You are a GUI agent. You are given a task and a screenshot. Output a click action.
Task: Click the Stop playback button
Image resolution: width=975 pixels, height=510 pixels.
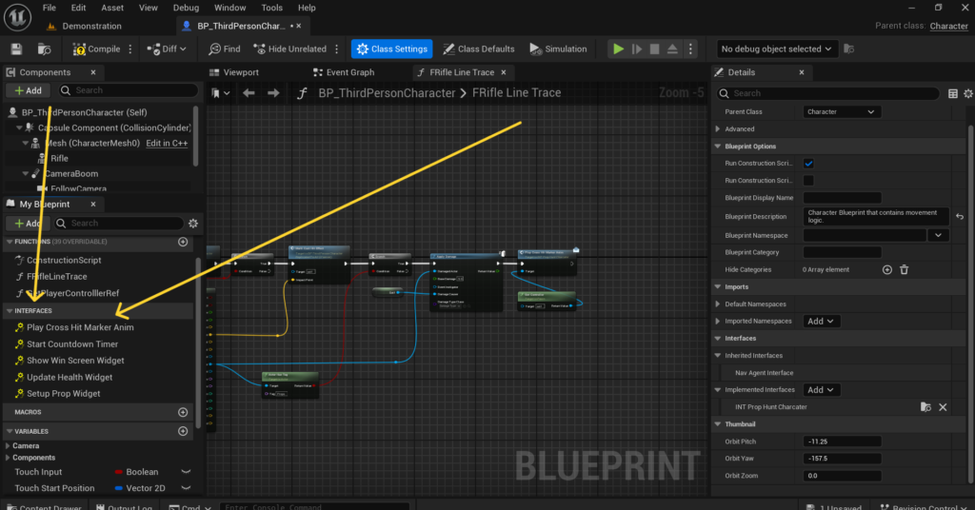pos(654,49)
